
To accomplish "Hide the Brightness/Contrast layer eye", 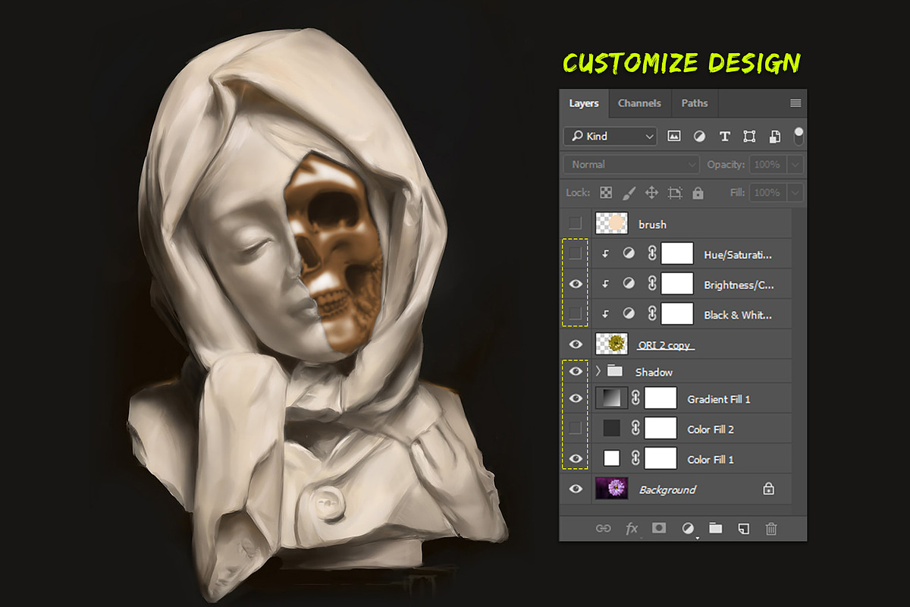I will point(576,284).
